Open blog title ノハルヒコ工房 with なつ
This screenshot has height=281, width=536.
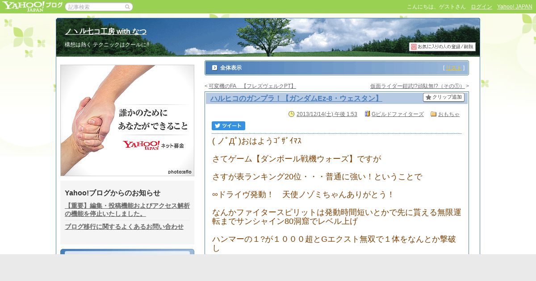pyautogui.click(x=105, y=32)
